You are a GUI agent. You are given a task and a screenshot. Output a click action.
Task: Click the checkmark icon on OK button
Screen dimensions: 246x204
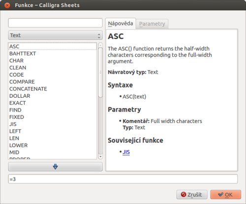[x=220, y=195]
